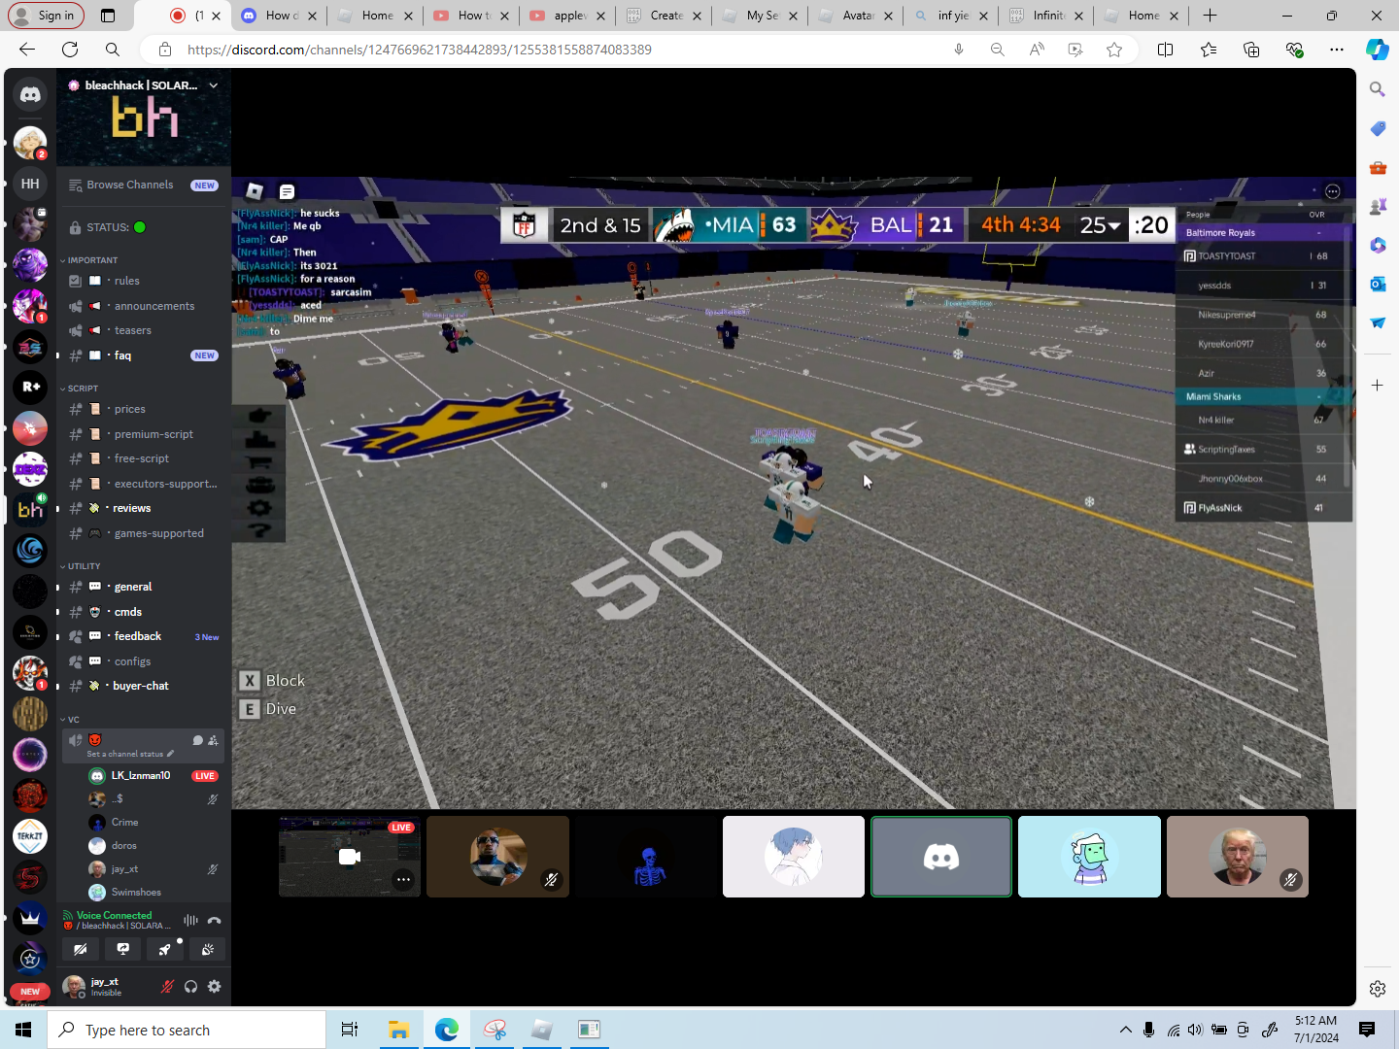Click the shopping cart icon in game sidebar
Viewport: 1399px width, 1049px height.
pyautogui.click(x=259, y=461)
